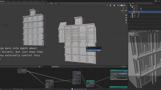Expand the Roof collection in outliner
161x90 pixels.
[131, 17]
